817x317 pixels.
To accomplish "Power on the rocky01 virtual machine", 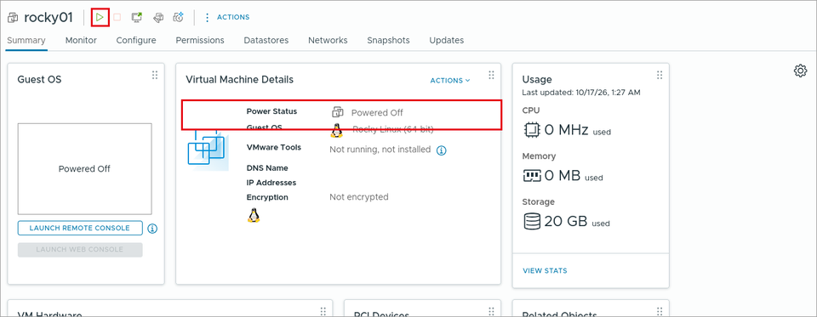I will point(100,17).
